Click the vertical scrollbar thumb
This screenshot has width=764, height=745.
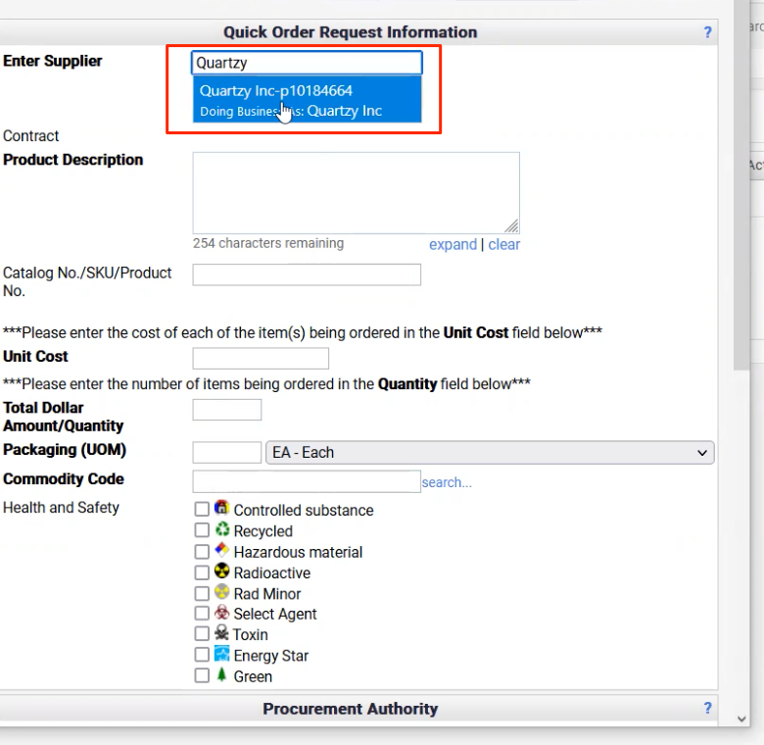click(741, 185)
